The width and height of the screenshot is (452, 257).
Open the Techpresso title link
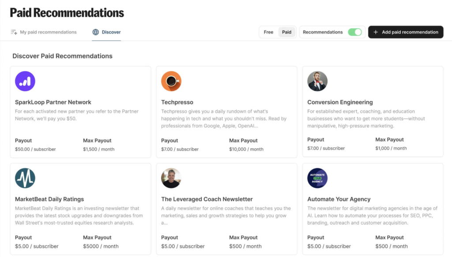click(177, 102)
